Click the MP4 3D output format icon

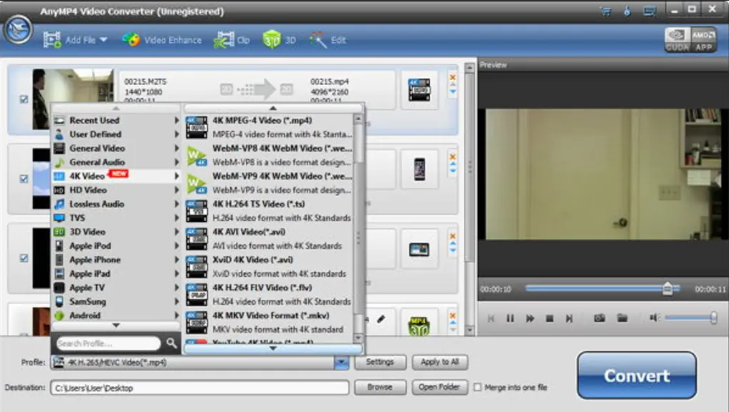pos(419,325)
